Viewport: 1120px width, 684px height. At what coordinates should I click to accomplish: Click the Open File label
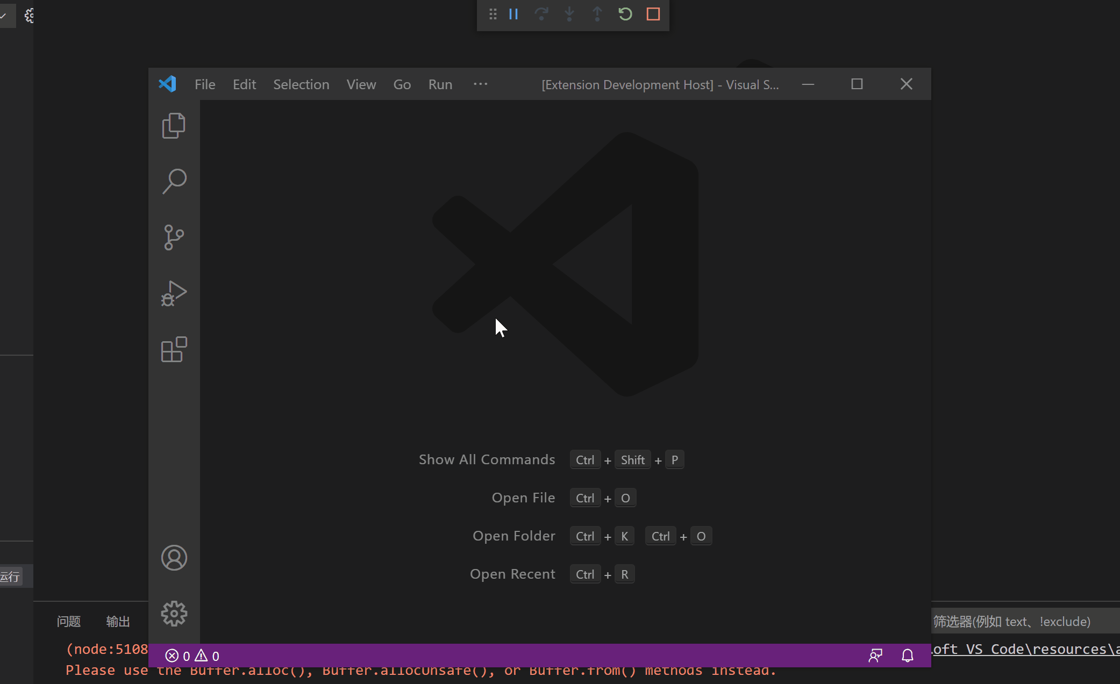tap(524, 498)
